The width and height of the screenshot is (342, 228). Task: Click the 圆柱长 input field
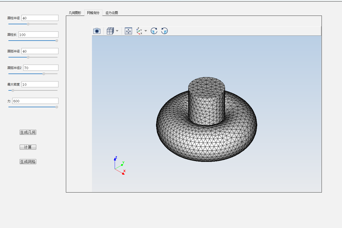point(38,34)
